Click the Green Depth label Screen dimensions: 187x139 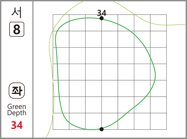pos(17,110)
